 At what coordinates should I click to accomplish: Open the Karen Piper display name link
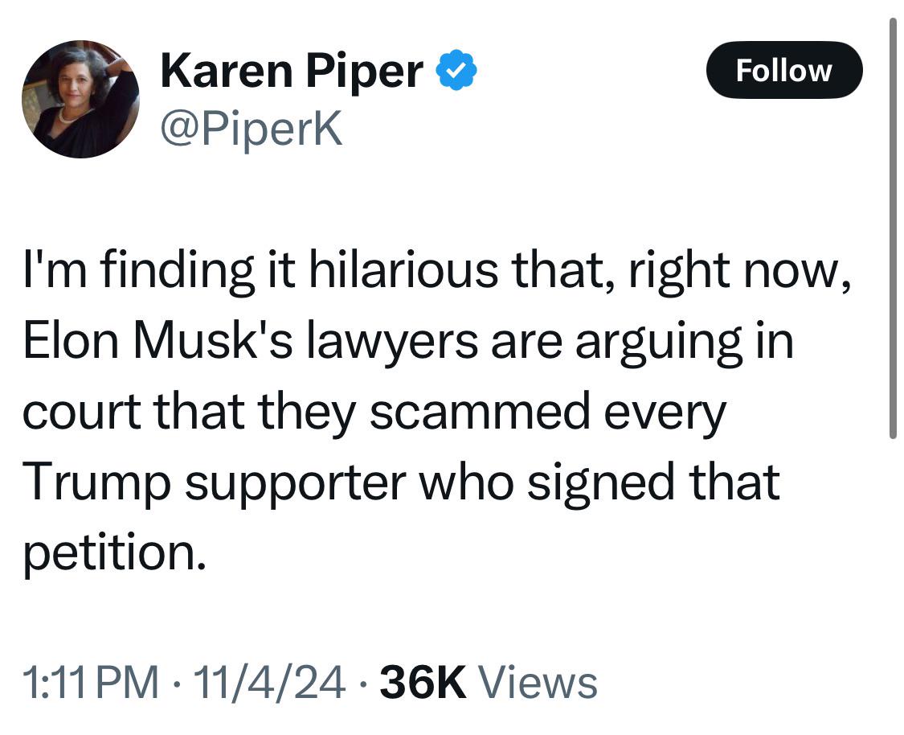click(x=292, y=71)
